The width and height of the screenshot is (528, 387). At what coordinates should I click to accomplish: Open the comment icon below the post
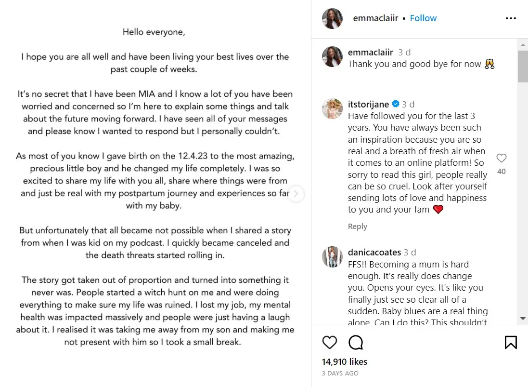(x=355, y=342)
